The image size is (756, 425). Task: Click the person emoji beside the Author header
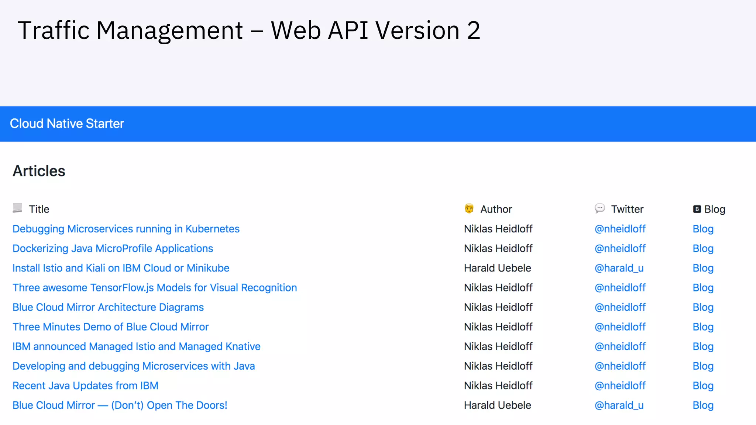pos(469,208)
